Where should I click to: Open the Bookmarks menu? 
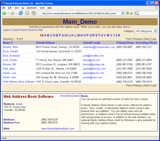[x=32, y=8]
